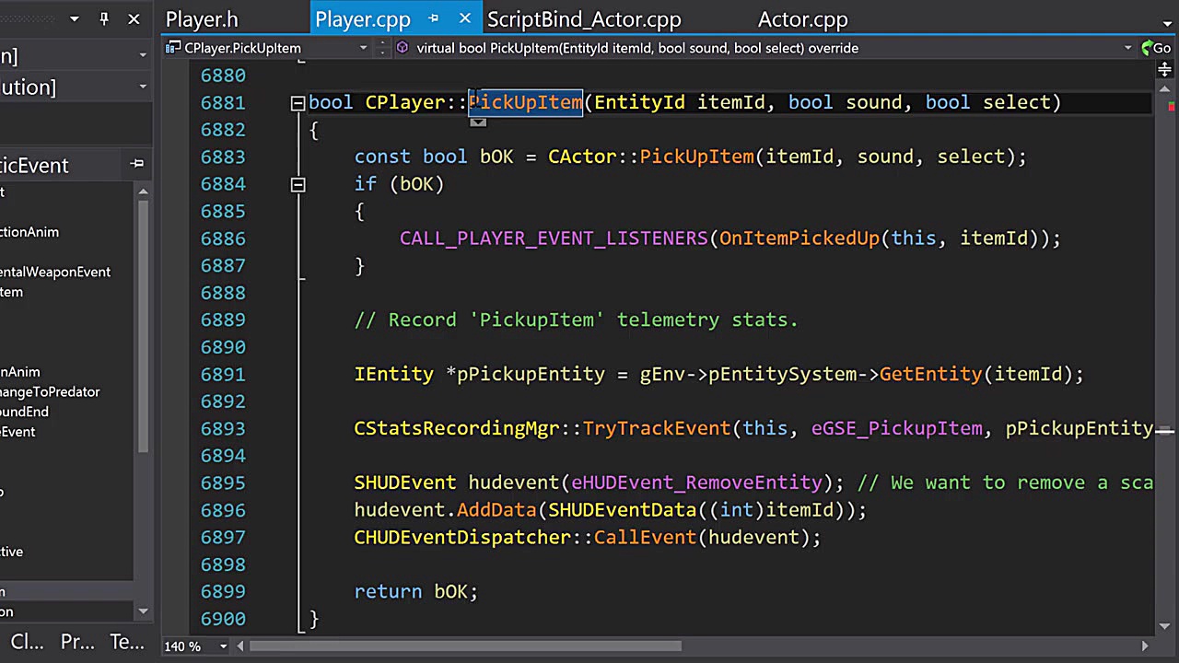Open the 140 % zoom dropdown
The width and height of the screenshot is (1179, 663).
[x=223, y=646]
